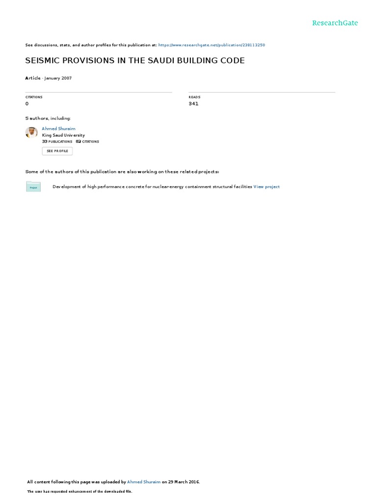The height and width of the screenshot is (503, 377).
Task: Click Ahmed Shuraim's profile photo
Action: pos(31,132)
